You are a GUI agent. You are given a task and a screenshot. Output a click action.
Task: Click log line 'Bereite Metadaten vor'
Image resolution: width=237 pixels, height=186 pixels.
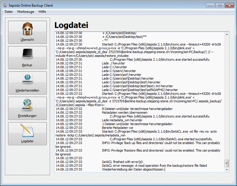118,128
